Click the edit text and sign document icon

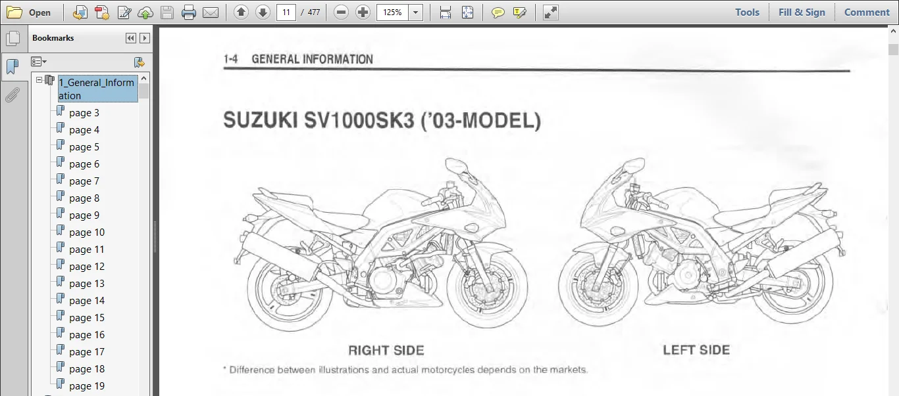tap(123, 12)
